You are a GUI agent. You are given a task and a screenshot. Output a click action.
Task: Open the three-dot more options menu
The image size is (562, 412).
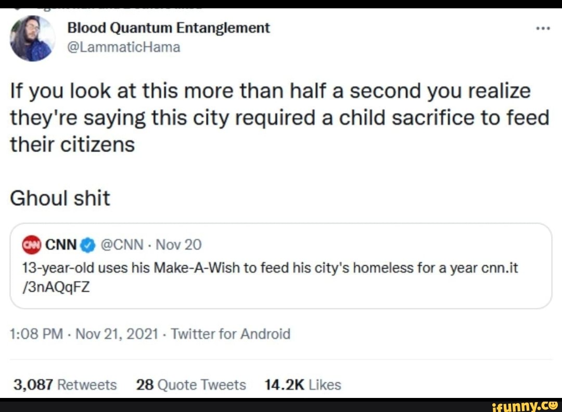pos(543,29)
